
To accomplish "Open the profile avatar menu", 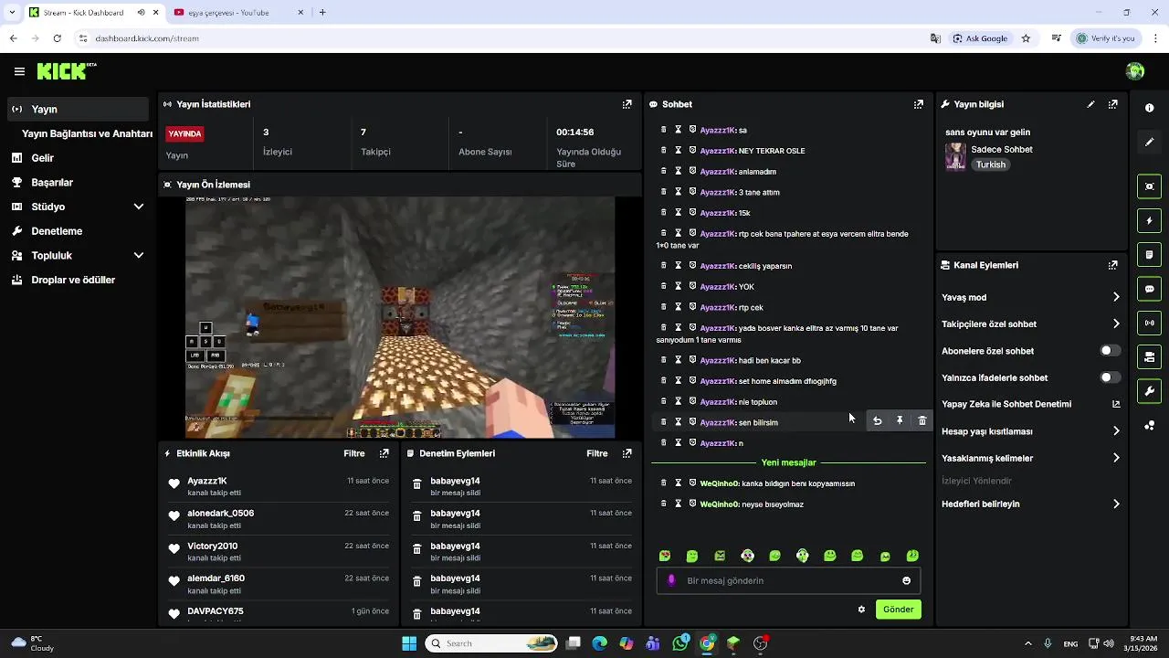I will tap(1135, 71).
